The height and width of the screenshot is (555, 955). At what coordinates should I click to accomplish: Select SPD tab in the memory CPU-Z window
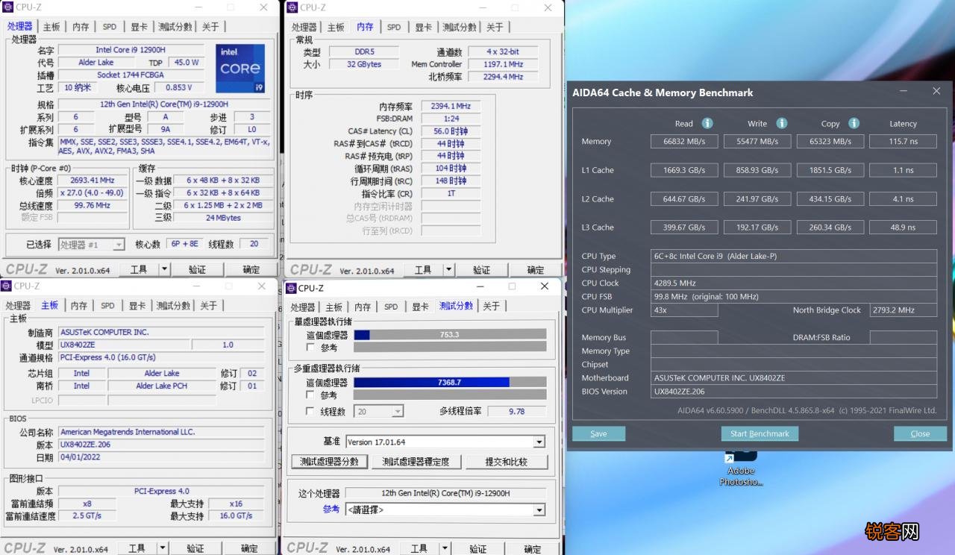tap(394, 28)
